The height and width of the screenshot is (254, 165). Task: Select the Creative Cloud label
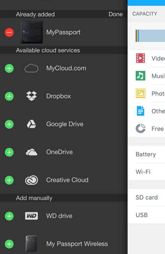coord(67,180)
